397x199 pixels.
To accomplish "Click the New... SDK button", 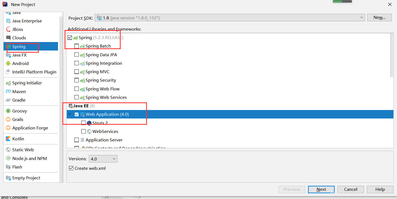I will (380, 17).
